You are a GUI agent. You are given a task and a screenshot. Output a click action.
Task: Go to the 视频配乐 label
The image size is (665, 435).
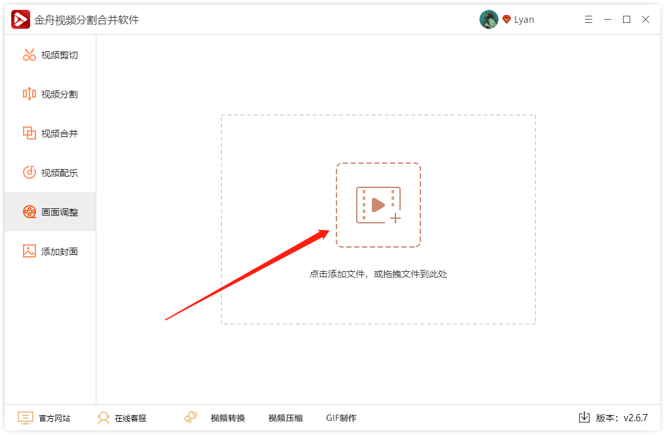pyautogui.click(x=60, y=173)
